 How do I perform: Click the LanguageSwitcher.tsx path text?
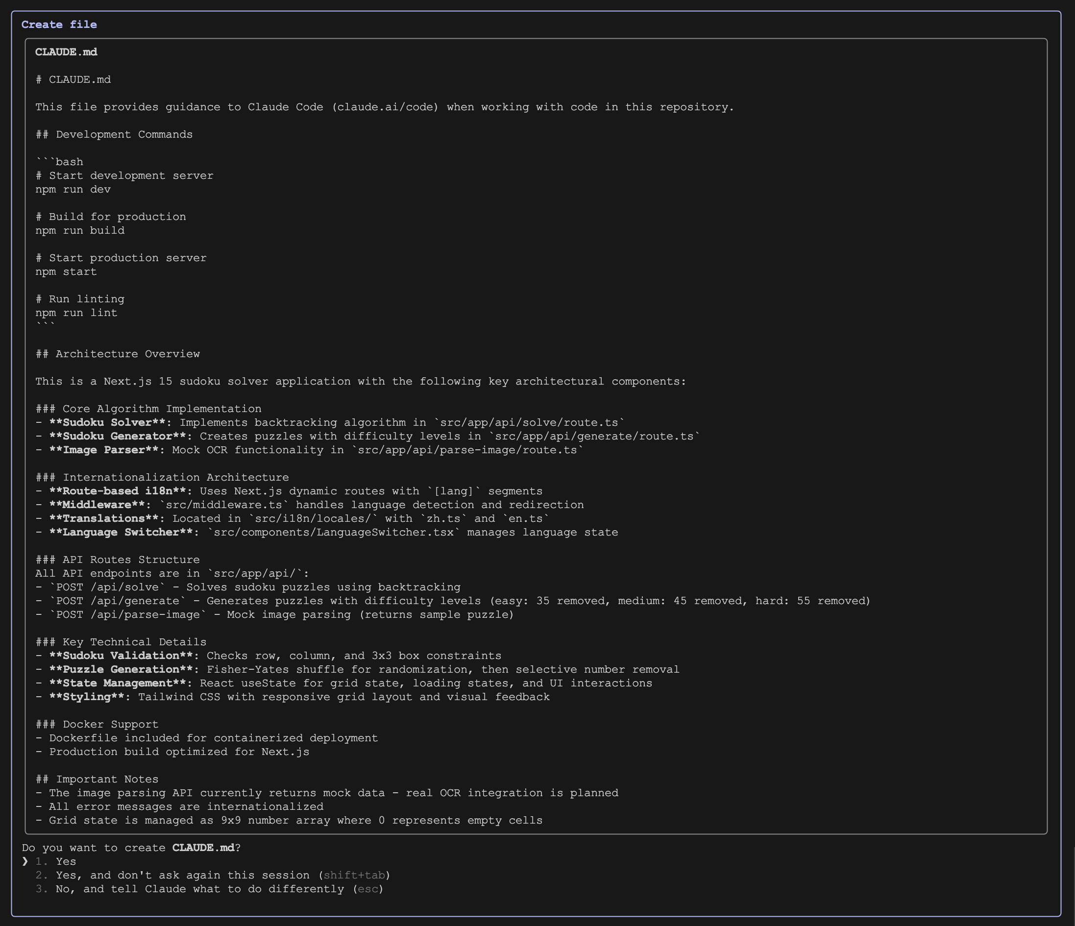(x=333, y=532)
